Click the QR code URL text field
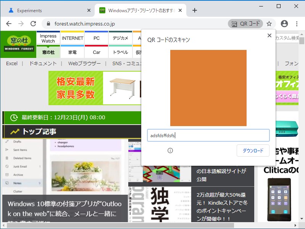Viewport: 305px width, 229px height. 208,135
